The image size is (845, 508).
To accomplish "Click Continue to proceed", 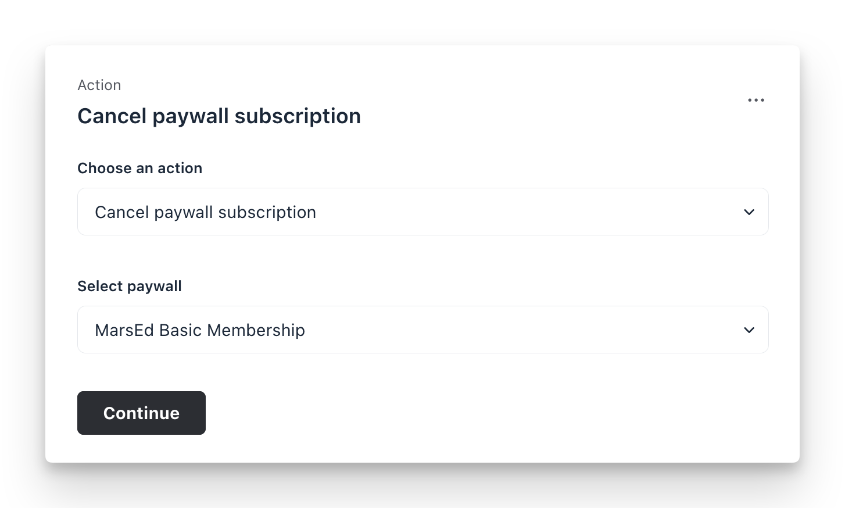I will (141, 413).
